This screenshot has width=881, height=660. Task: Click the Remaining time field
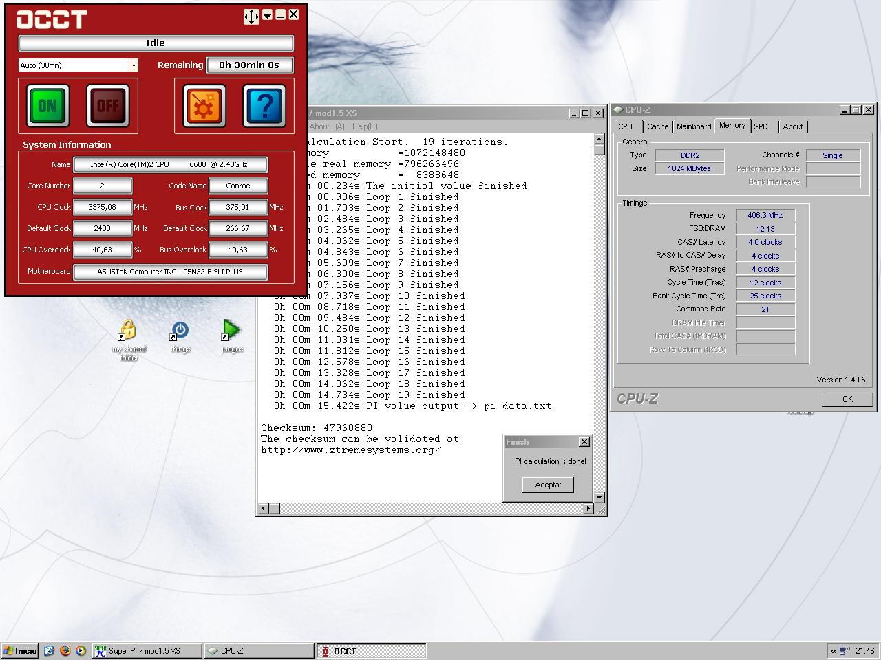tap(249, 65)
